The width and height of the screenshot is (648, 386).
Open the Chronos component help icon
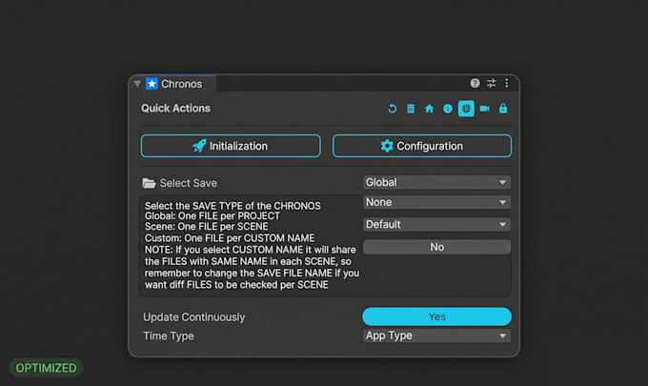tap(475, 83)
